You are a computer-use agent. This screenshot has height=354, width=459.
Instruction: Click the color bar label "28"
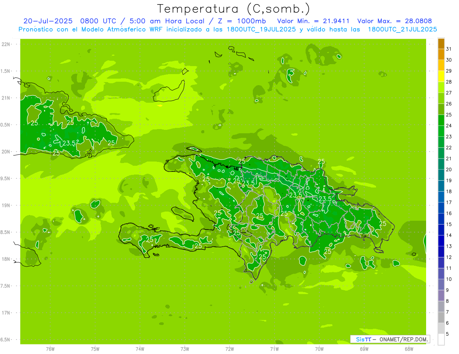click(449, 82)
